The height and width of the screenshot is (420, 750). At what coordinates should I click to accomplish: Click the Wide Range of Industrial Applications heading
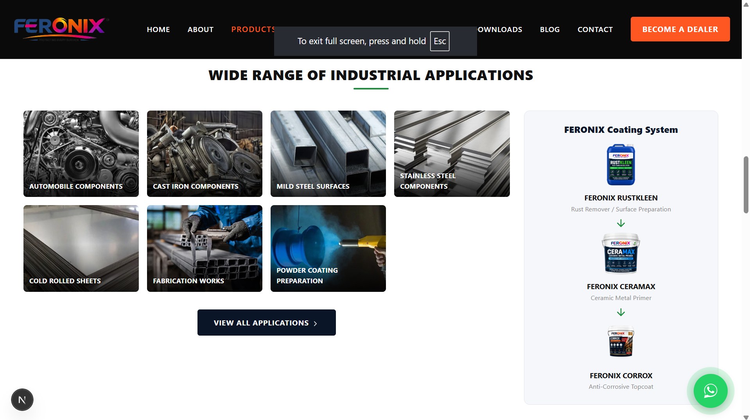[x=371, y=75]
